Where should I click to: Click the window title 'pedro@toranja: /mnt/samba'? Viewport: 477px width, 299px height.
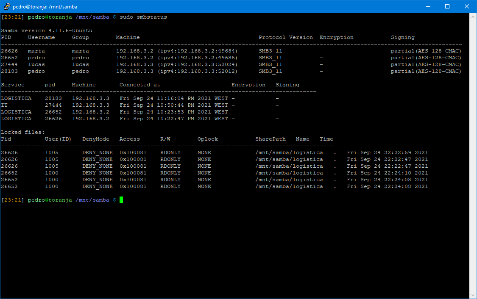tap(45, 6)
